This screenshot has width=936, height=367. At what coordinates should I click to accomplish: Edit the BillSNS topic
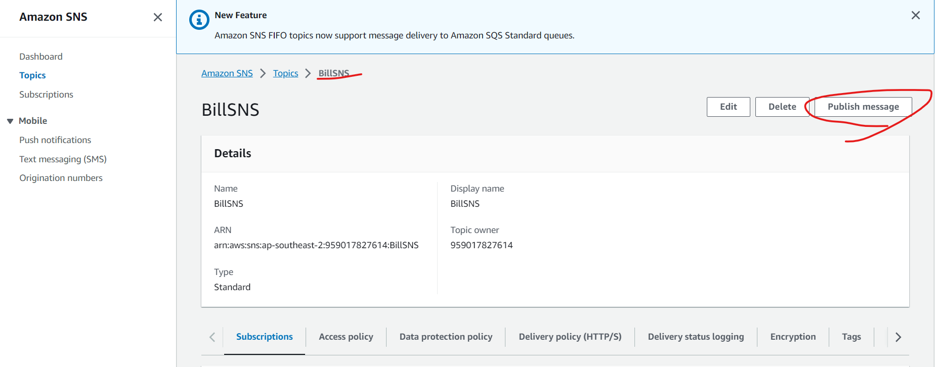[x=729, y=107]
